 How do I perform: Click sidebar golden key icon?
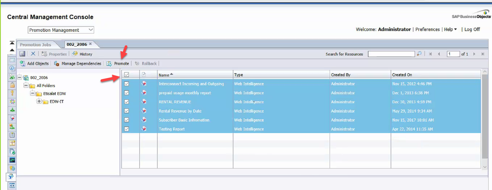coord(12,93)
